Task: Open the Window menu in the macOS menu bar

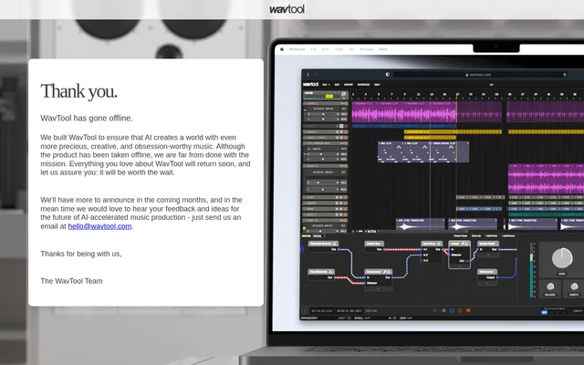Action: click(367, 48)
